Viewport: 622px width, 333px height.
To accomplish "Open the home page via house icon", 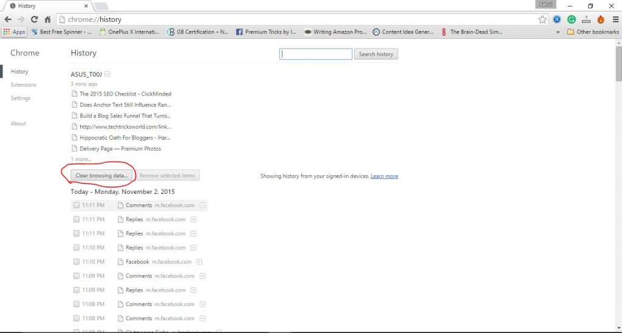I will pos(47,19).
